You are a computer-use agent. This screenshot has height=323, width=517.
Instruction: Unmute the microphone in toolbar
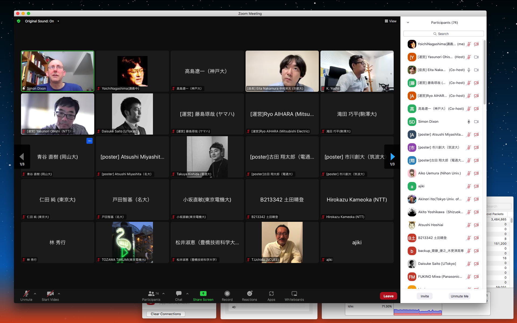tap(26, 293)
